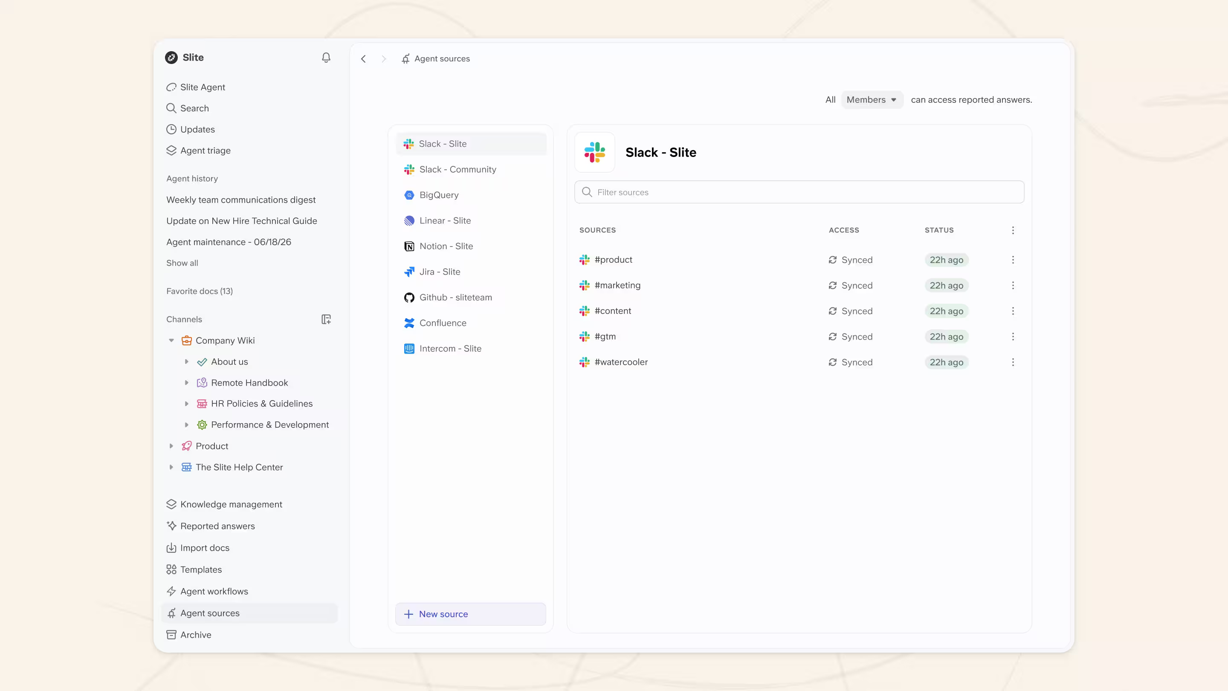Open Update on New Hire Technical Guide

(242, 221)
